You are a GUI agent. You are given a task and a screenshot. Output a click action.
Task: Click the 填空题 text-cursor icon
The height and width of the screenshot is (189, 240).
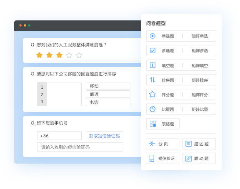coord(152,65)
